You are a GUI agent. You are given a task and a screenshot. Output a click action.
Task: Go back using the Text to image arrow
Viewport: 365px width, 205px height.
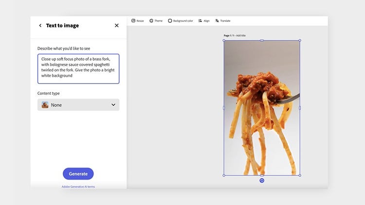point(40,25)
